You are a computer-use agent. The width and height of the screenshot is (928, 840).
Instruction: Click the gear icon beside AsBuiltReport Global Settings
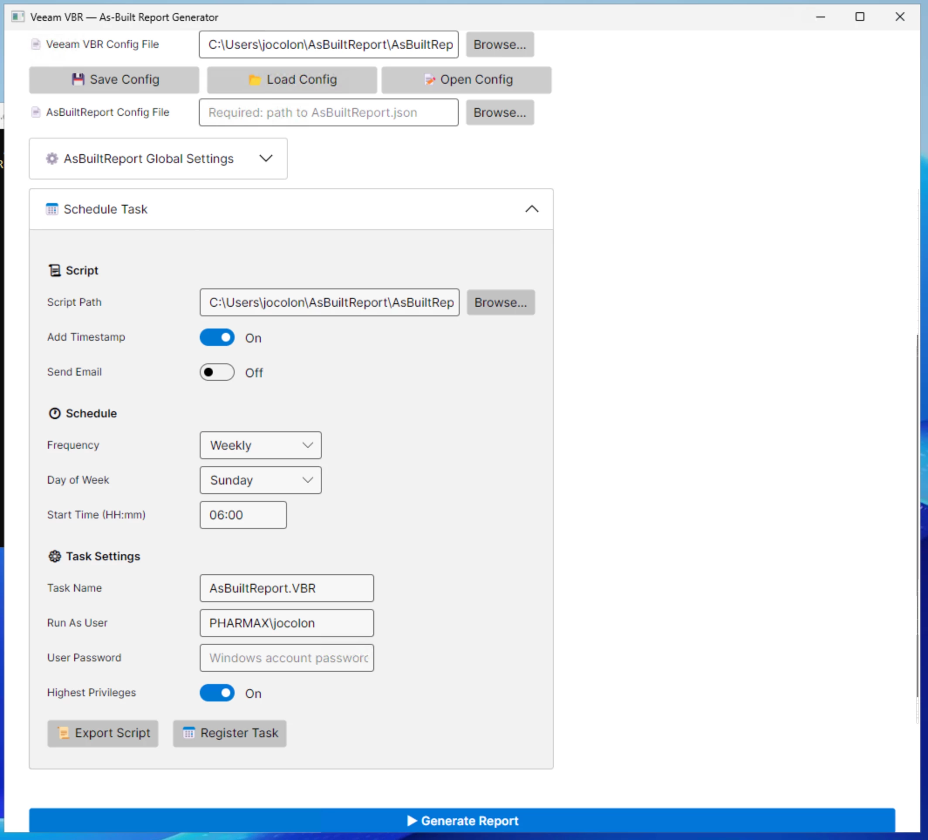click(x=52, y=159)
